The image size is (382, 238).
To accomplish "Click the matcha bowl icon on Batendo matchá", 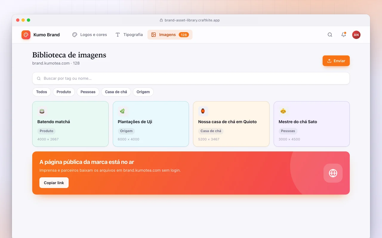I will 42,111.
